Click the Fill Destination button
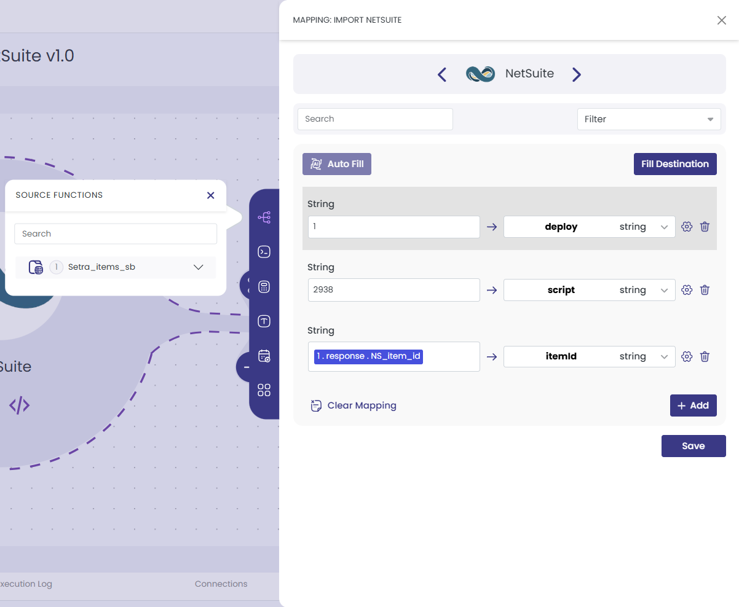Viewport: 739px width, 607px height. [x=675, y=164]
